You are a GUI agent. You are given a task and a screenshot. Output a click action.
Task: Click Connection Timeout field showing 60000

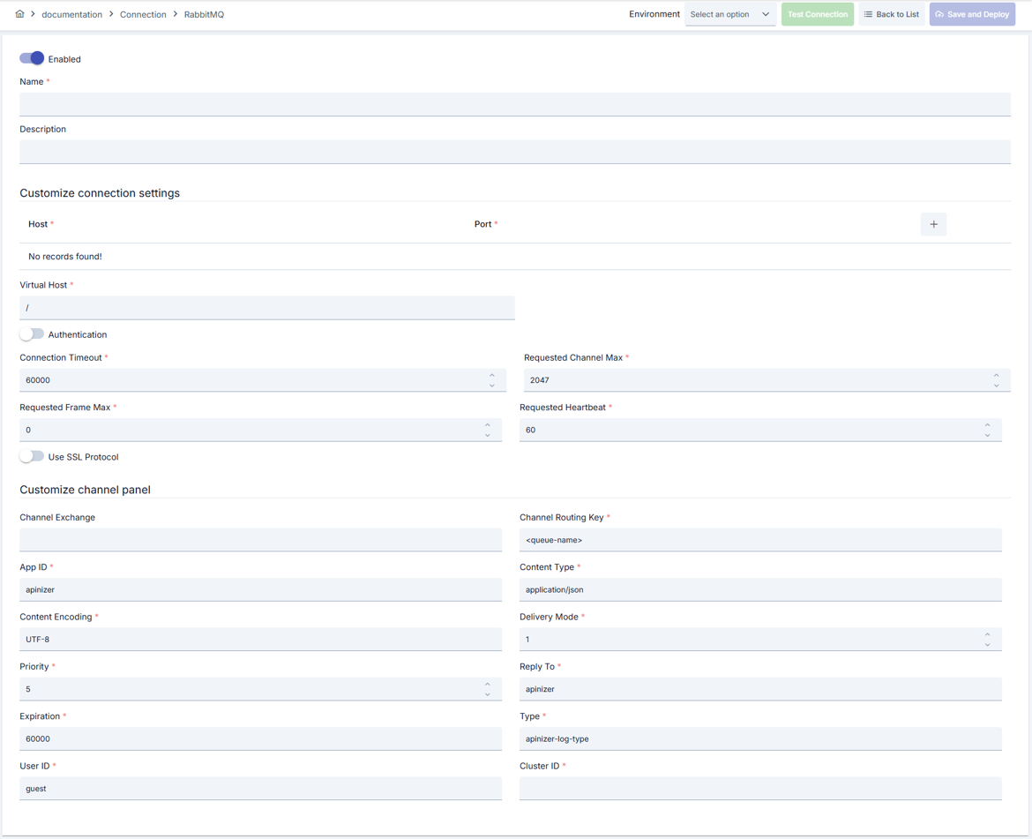click(263, 380)
